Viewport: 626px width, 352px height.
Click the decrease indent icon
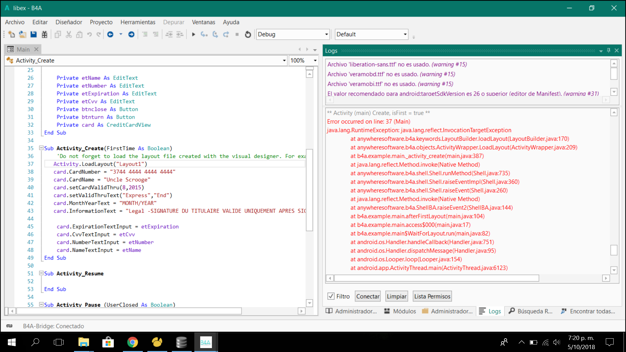click(169, 34)
